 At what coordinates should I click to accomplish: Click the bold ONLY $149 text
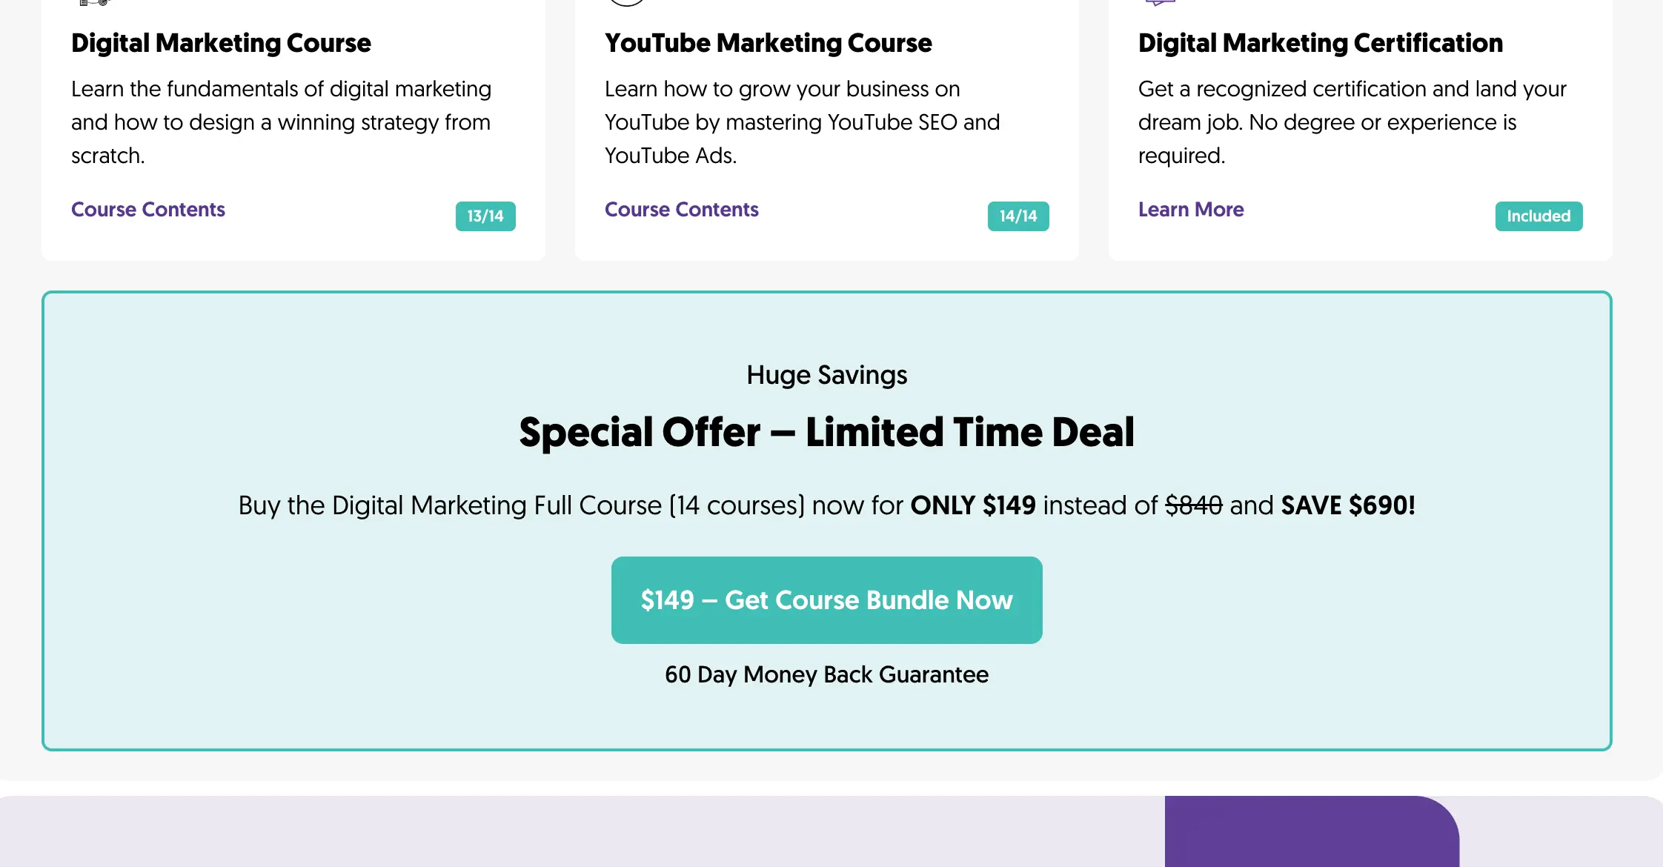point(972,505)
